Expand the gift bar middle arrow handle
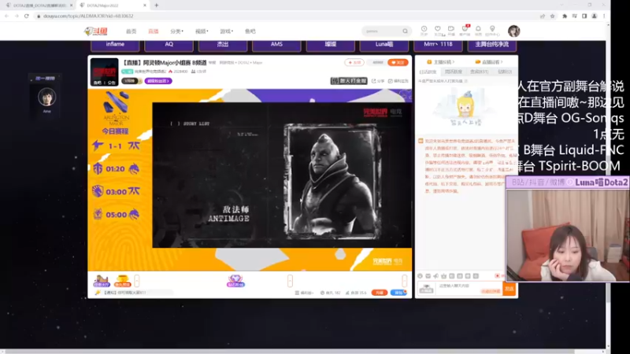The height and width of the screenshot is (354, 630). pyautogui.click(x=290, y=281)
